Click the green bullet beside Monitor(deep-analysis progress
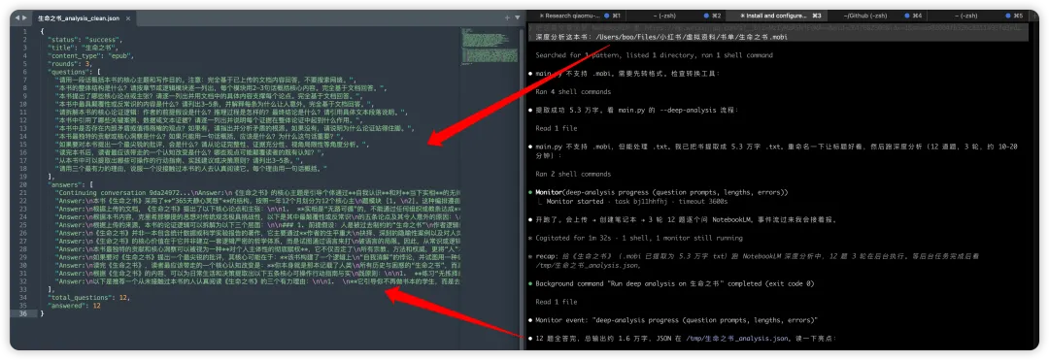This screenshot has height=360, width=1049. click(x=530, y=192)
